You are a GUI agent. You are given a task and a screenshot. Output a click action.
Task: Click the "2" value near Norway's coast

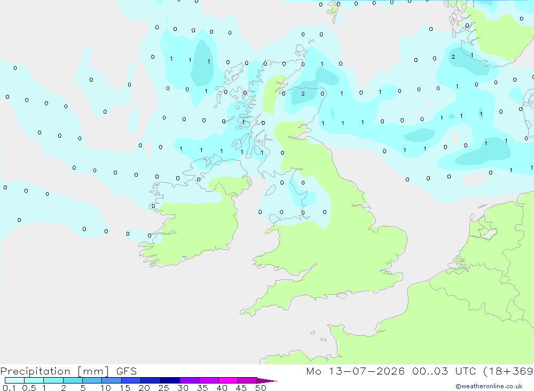(453, 57)
